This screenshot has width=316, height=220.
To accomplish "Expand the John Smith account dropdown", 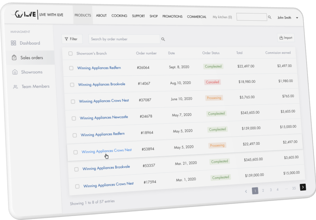I will (x=297, y=18).
